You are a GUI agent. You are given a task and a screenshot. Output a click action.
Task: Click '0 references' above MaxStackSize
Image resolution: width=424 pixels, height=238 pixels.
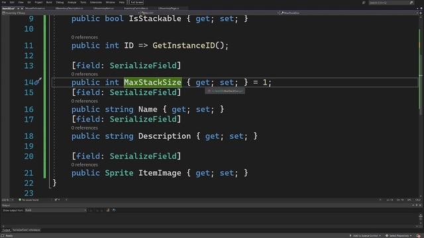[84, 74]
